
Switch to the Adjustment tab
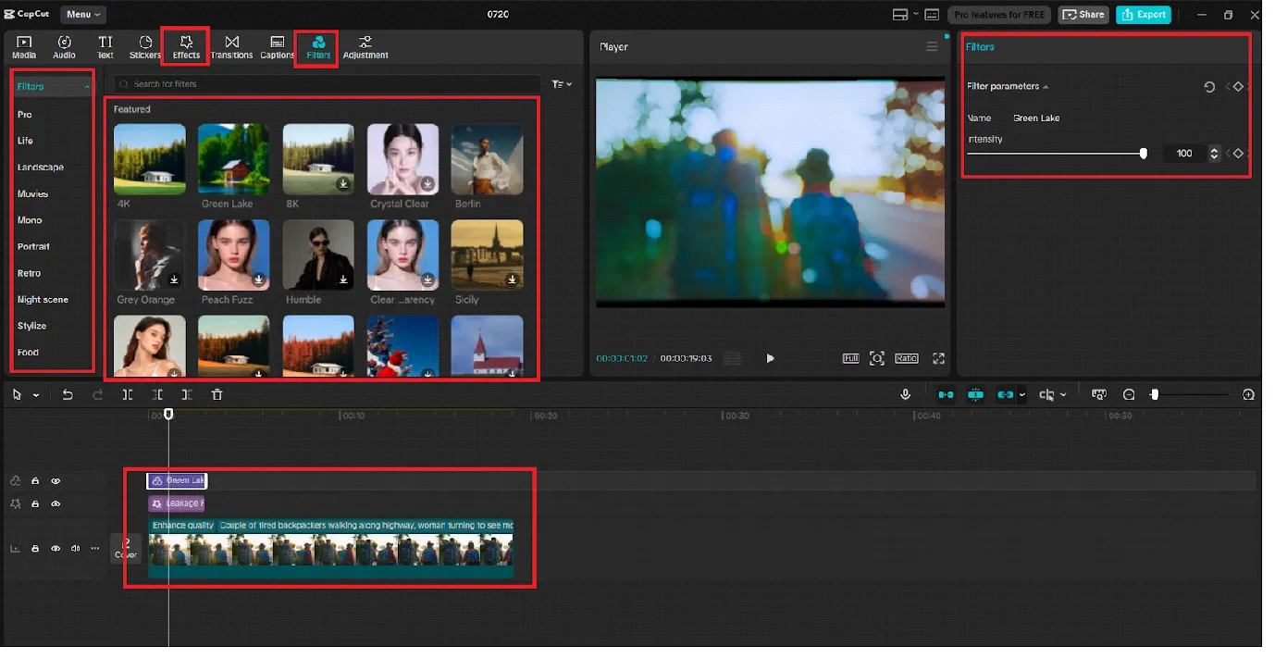click(x=365, y=47)
